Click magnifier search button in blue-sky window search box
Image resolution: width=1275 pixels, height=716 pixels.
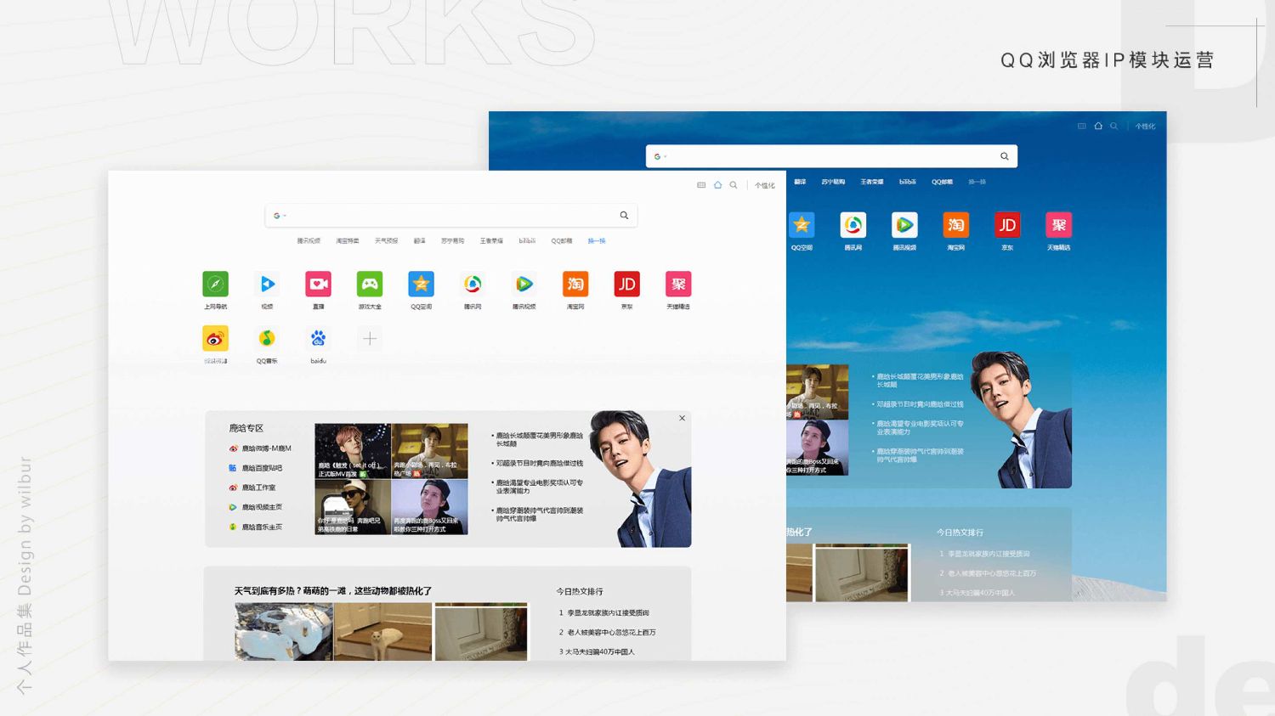pos(1004,156)
